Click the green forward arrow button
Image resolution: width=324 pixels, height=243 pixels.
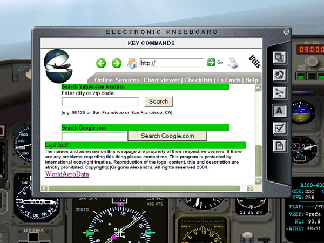coord(116,63)
